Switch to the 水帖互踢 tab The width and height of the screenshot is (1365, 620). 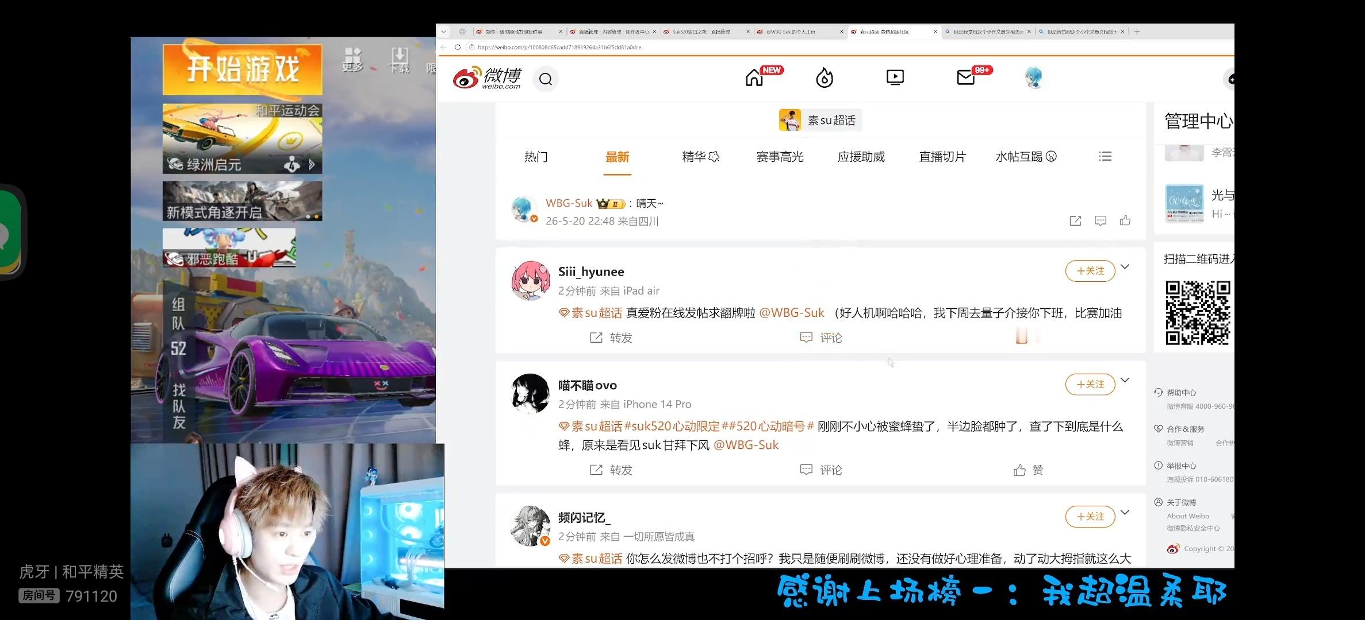click(x=1026, y=157)
